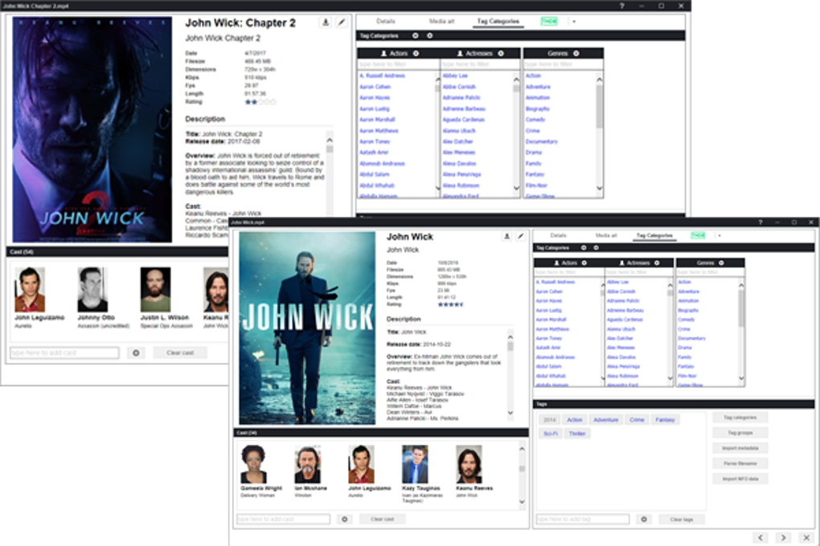Screen dimensions: 820x546
Task: Click the green badge icon in Chapter 2 tab row
Action: tap(548, 22)
